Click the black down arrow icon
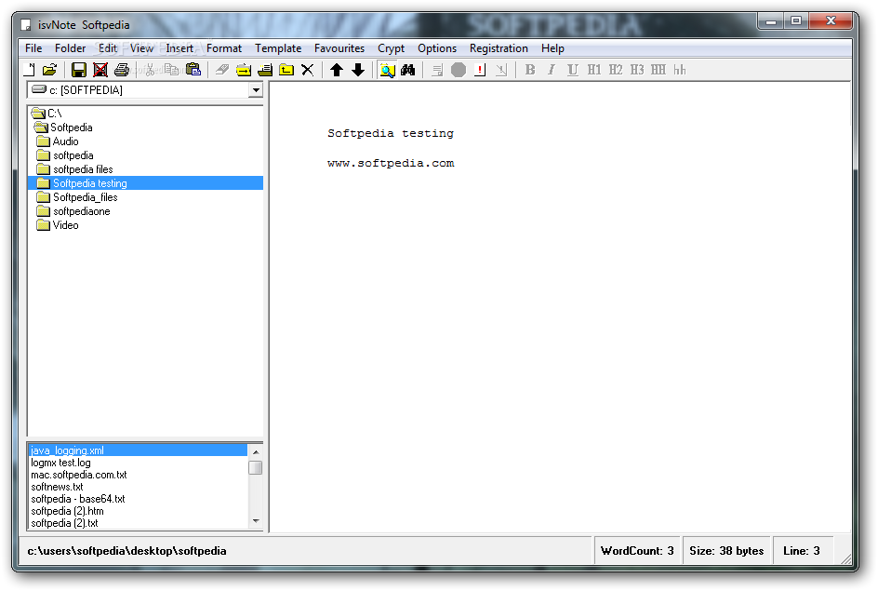The height and width of the screenshot is (591, 878). (358, 70)
